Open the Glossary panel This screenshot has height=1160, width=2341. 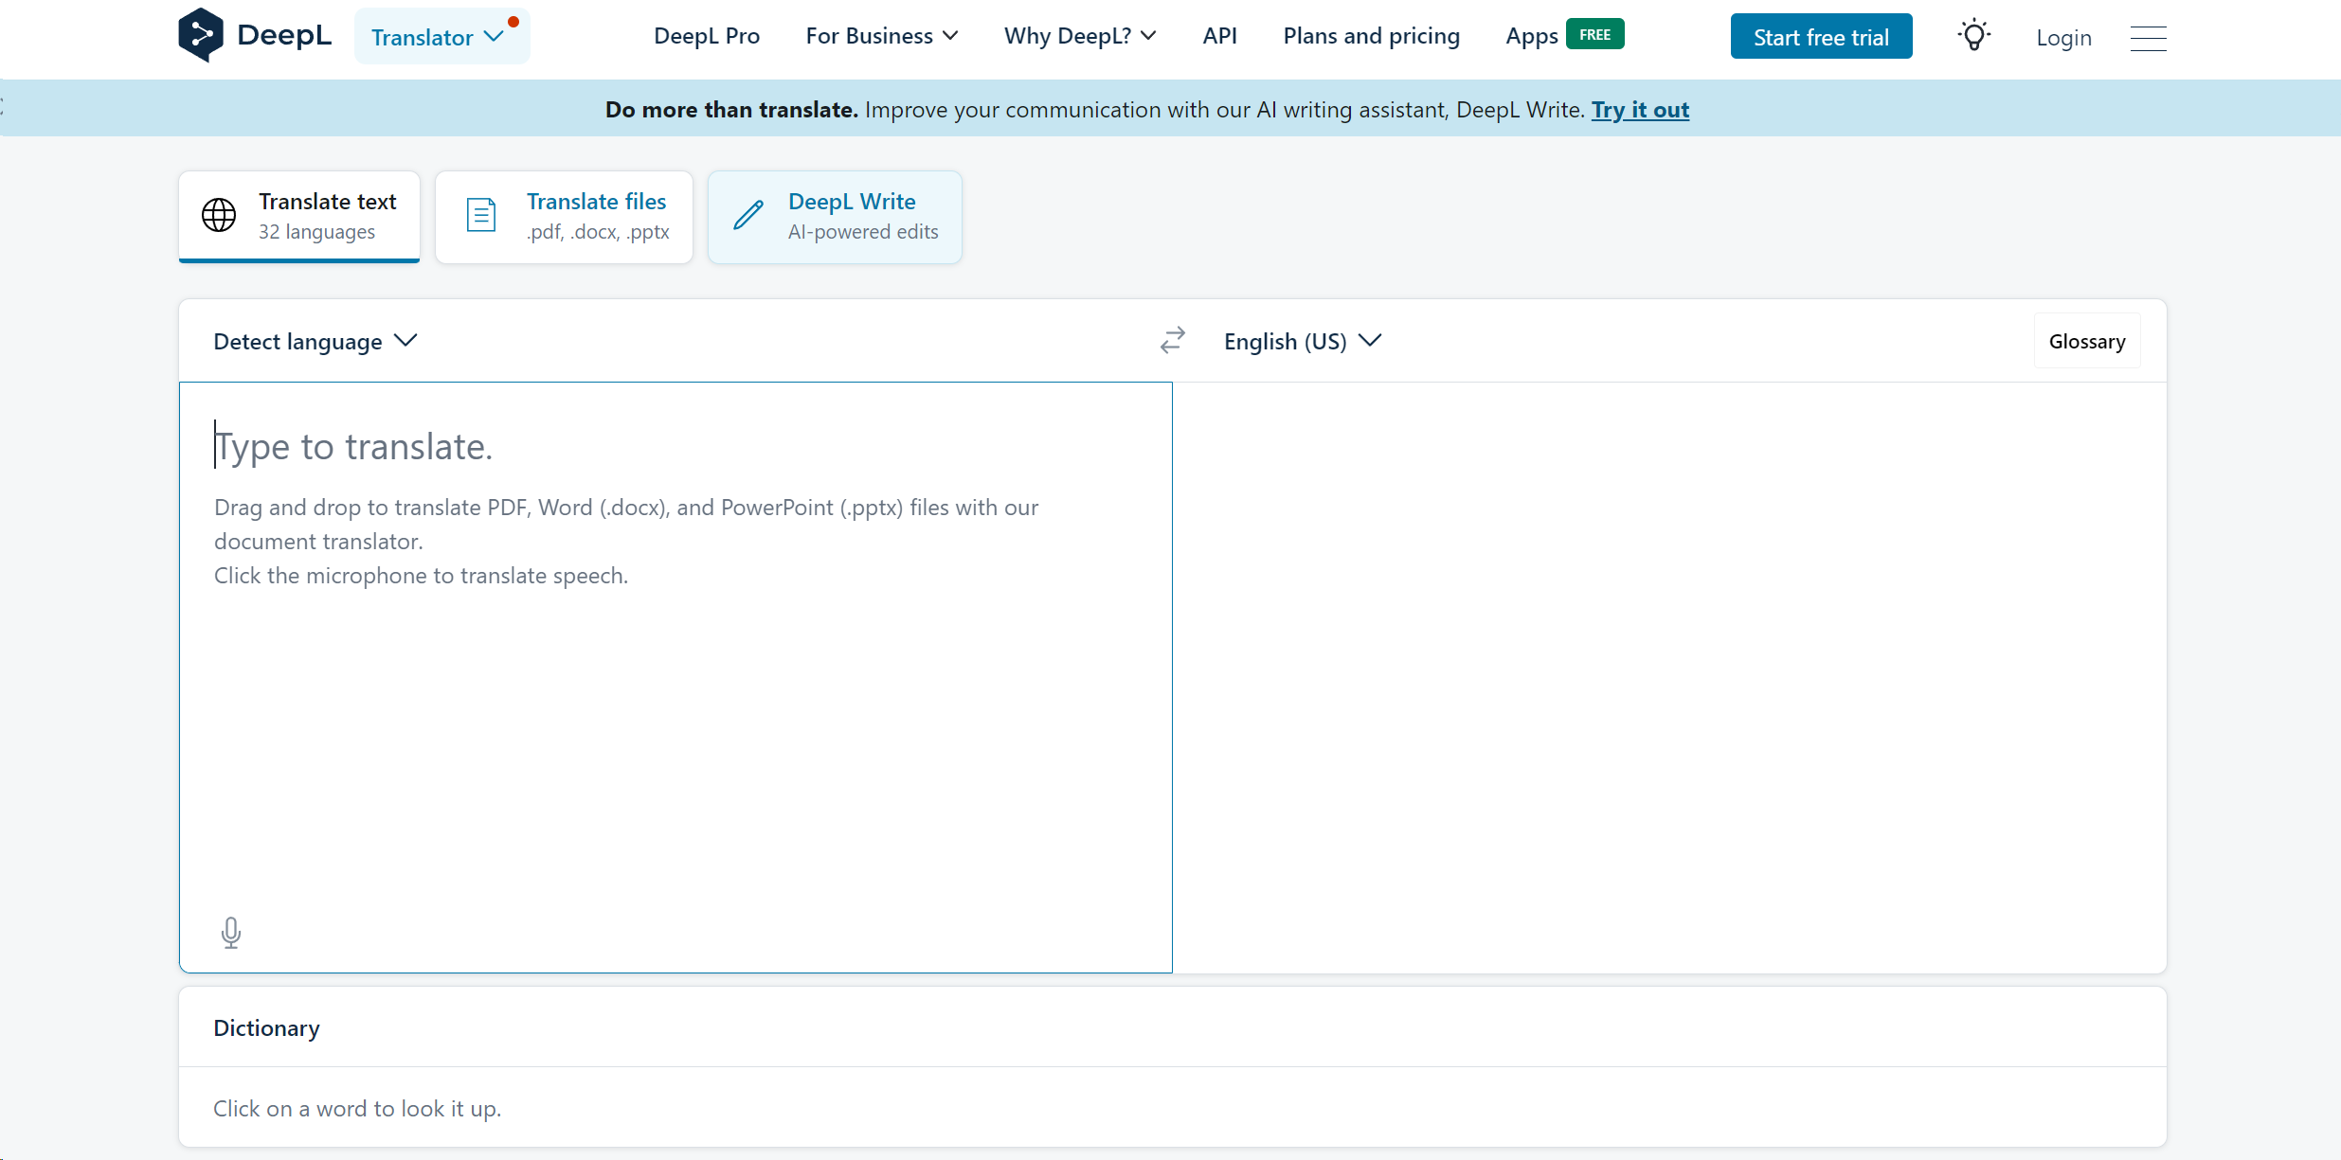click(2087, 341)
